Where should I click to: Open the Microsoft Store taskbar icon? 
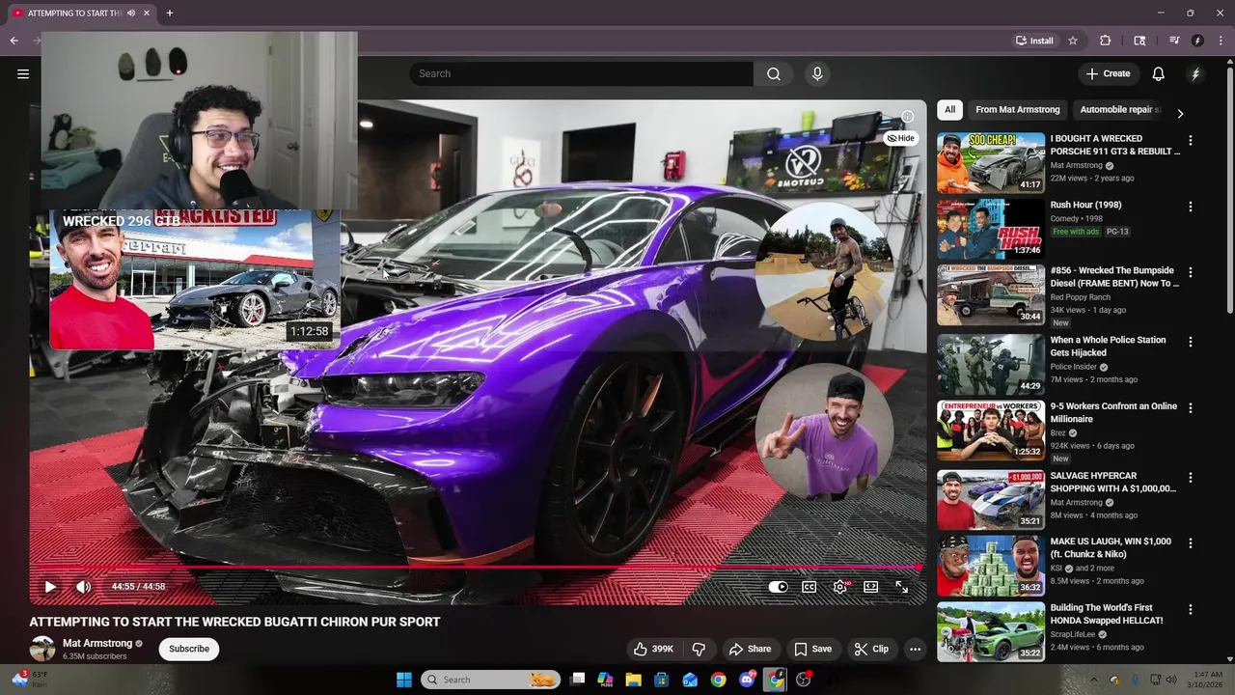[x=661, y=680]
